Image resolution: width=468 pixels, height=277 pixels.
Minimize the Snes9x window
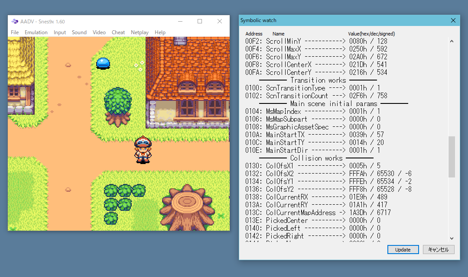(x=180, y=21)
